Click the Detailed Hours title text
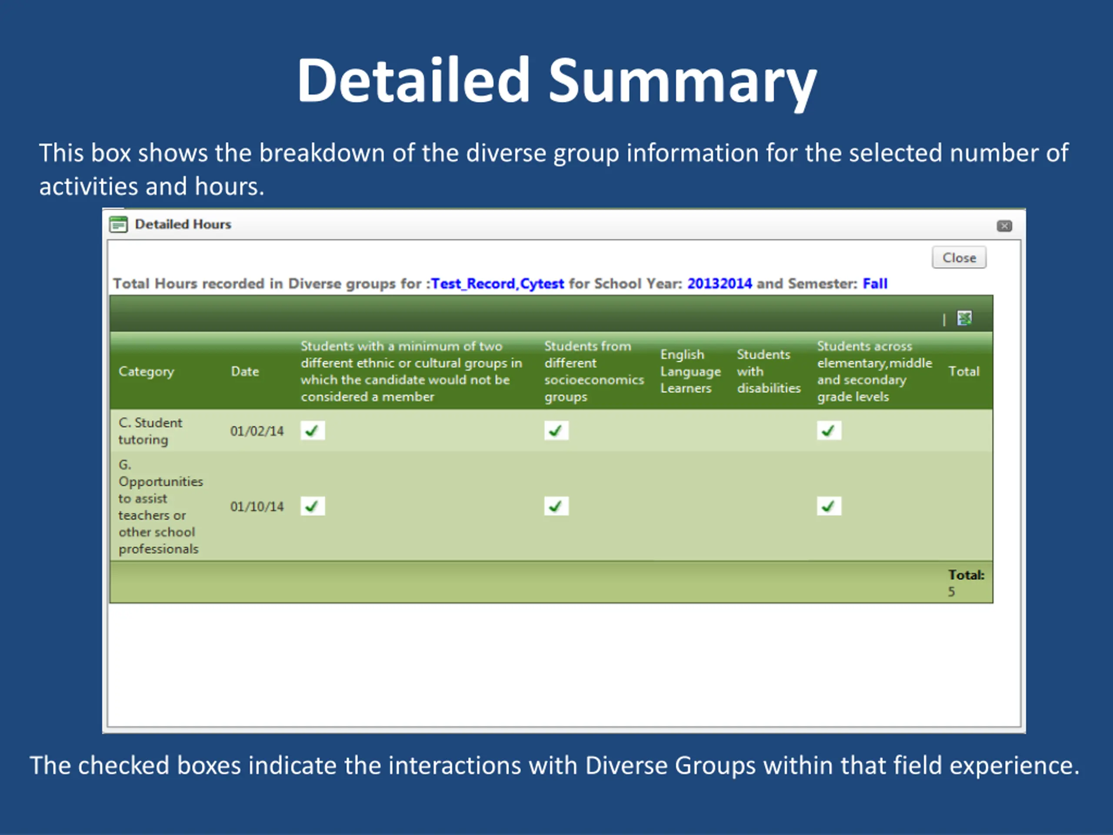The width and height of the screenshot is (1113, 835). [183, 224]
